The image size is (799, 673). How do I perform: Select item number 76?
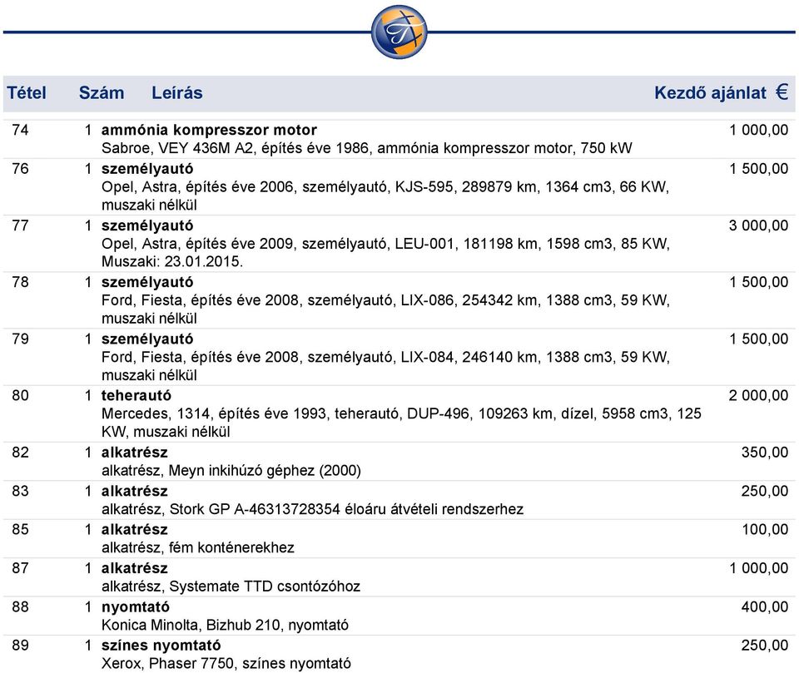20,169
